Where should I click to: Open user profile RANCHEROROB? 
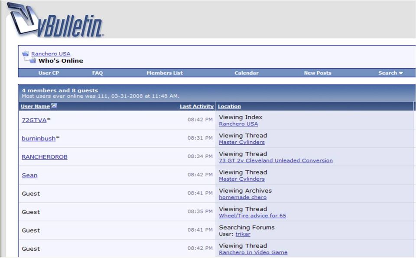pos(45,157)
